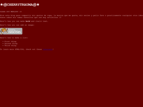Click 'Here's how you can add an image:' text

(17, 25)
